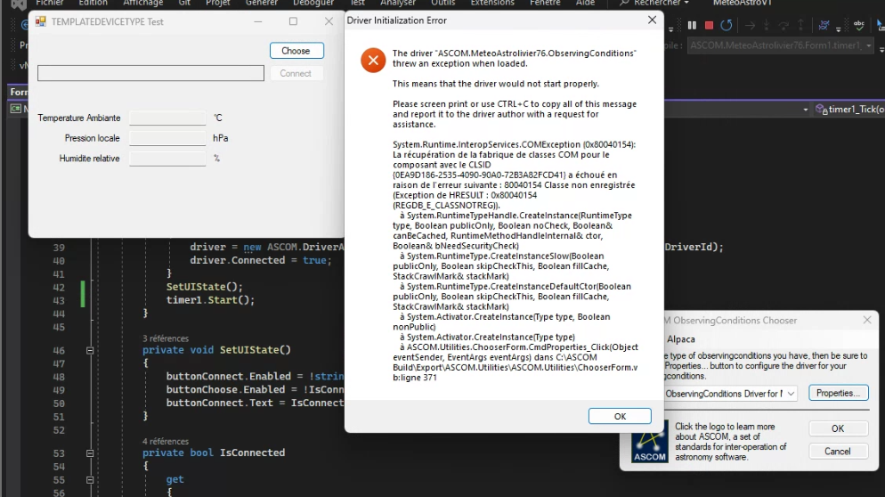Click the Step Out debug icon

tap(800, 26)
